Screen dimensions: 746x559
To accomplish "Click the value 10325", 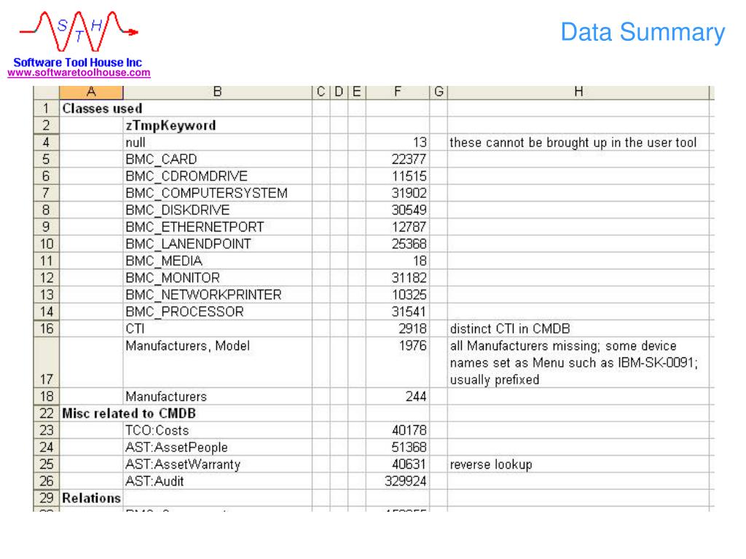I will [x=409, y=295].
